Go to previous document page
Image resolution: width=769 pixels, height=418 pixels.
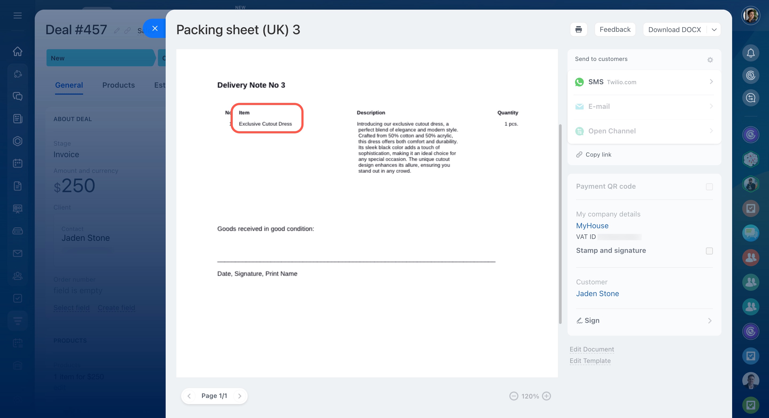(x=189, y=396)
